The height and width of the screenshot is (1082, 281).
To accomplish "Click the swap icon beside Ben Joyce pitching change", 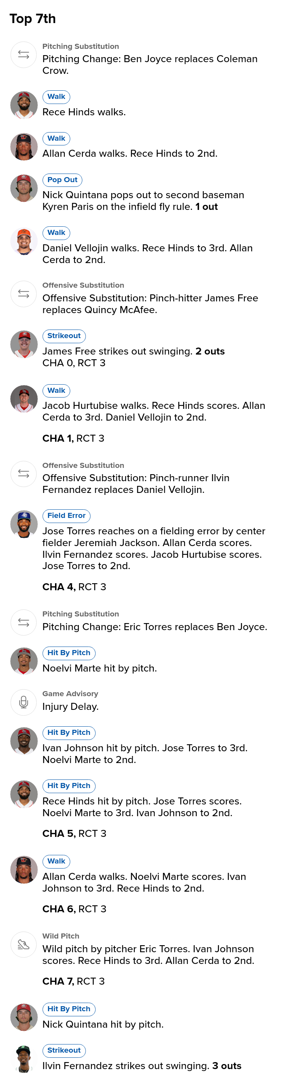I will pos(23,55).
